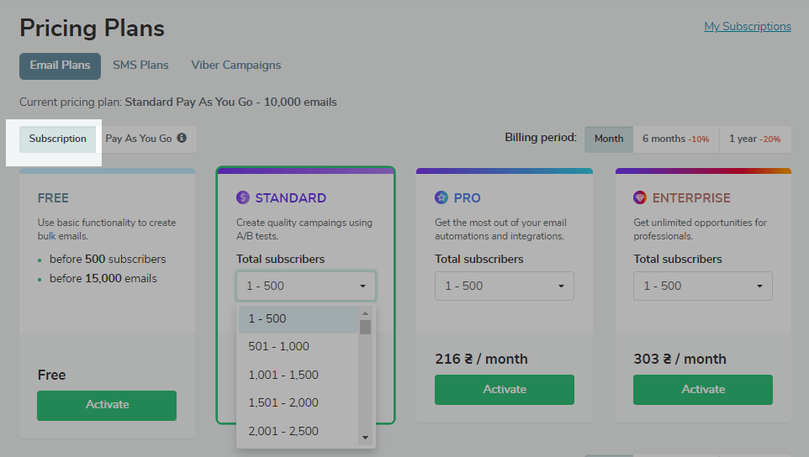809x457 pixels.
Task: Select Subscription payment mode
Action: coord(57,139)
